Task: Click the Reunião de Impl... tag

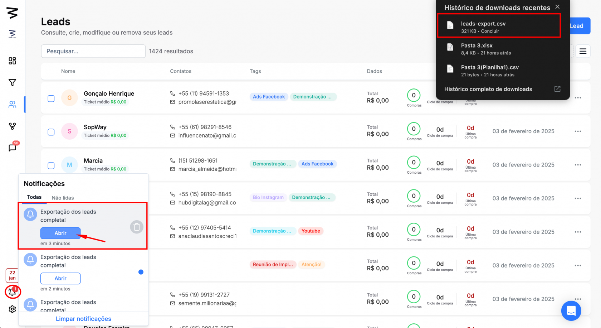Action: [273, 265]
